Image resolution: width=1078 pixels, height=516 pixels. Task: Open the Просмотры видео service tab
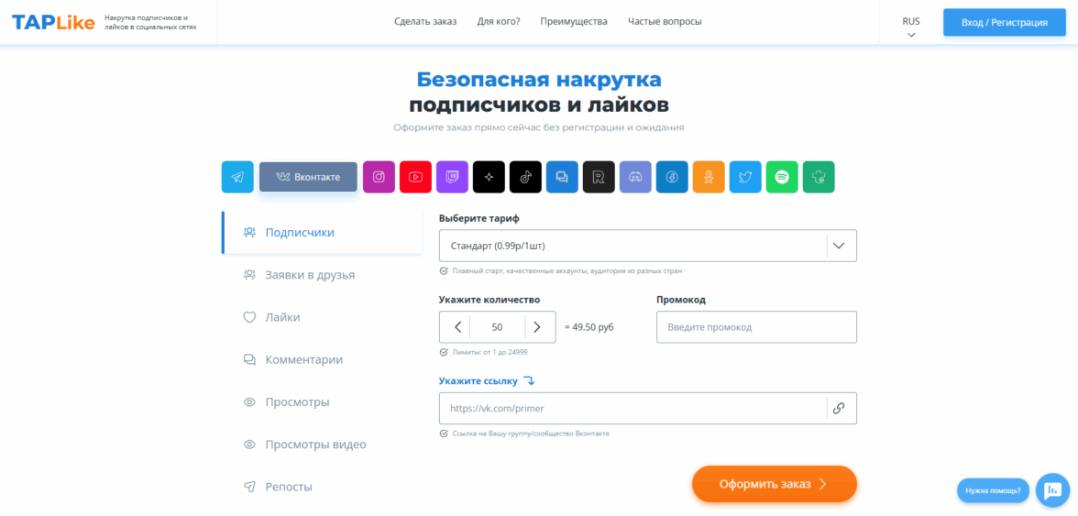pos(322,445)
